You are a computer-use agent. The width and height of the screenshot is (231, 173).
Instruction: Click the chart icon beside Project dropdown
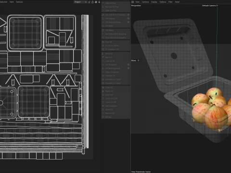[89, 2]
